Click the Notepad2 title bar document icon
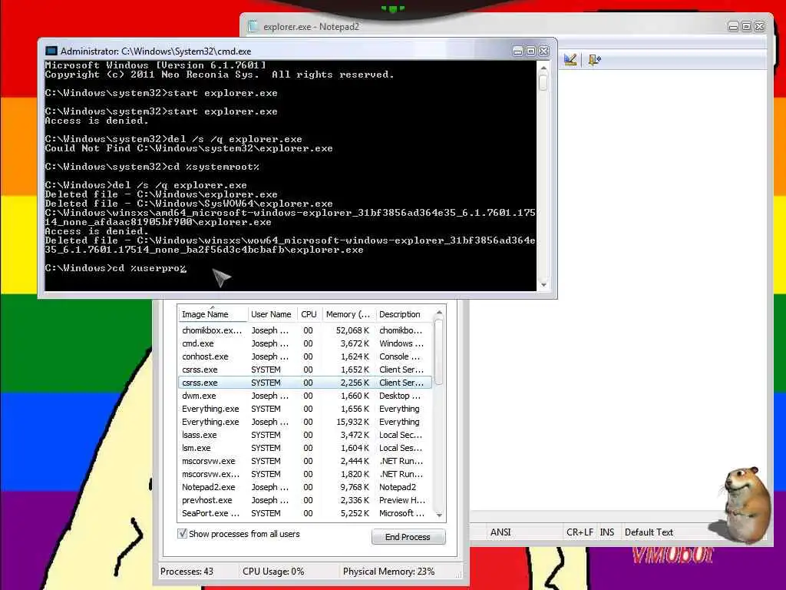This screenshot has height=590, width=786. (x=253, y=26)
